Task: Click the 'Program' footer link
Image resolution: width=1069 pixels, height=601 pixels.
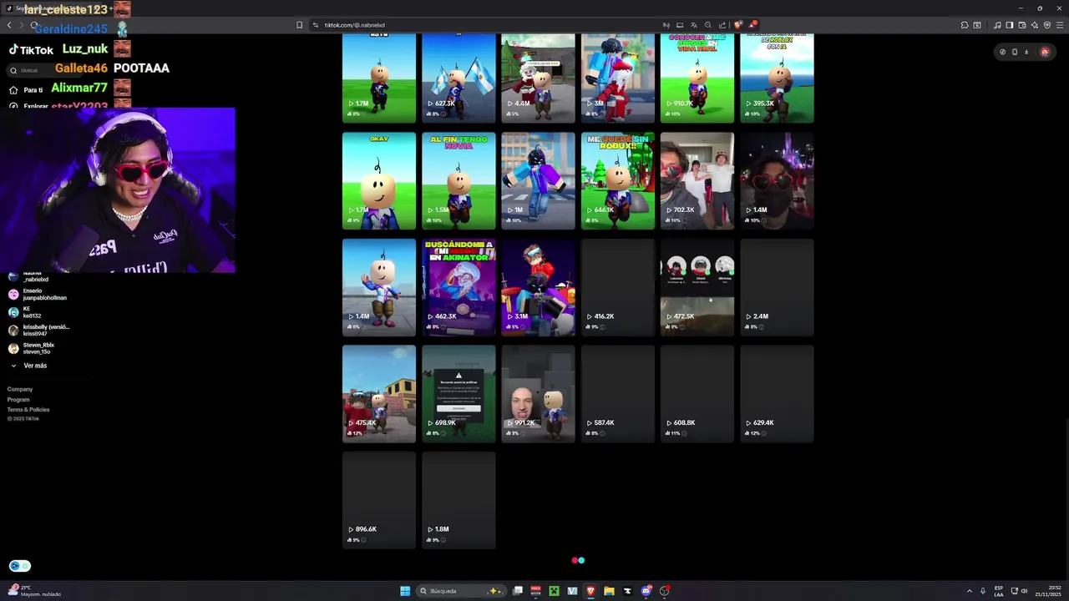Action: point(18,399)
